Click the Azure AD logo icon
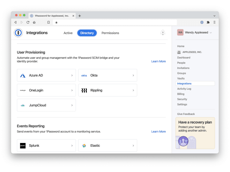The width and height of the screenshot is (230, 172). click(x=23, y=75)
